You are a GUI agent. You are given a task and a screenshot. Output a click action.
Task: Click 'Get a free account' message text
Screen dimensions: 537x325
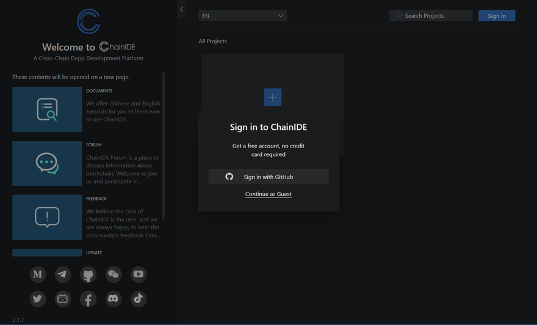[268, 150]
